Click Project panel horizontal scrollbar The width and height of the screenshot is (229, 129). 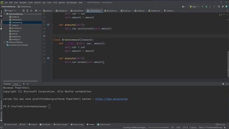(20, 81)
